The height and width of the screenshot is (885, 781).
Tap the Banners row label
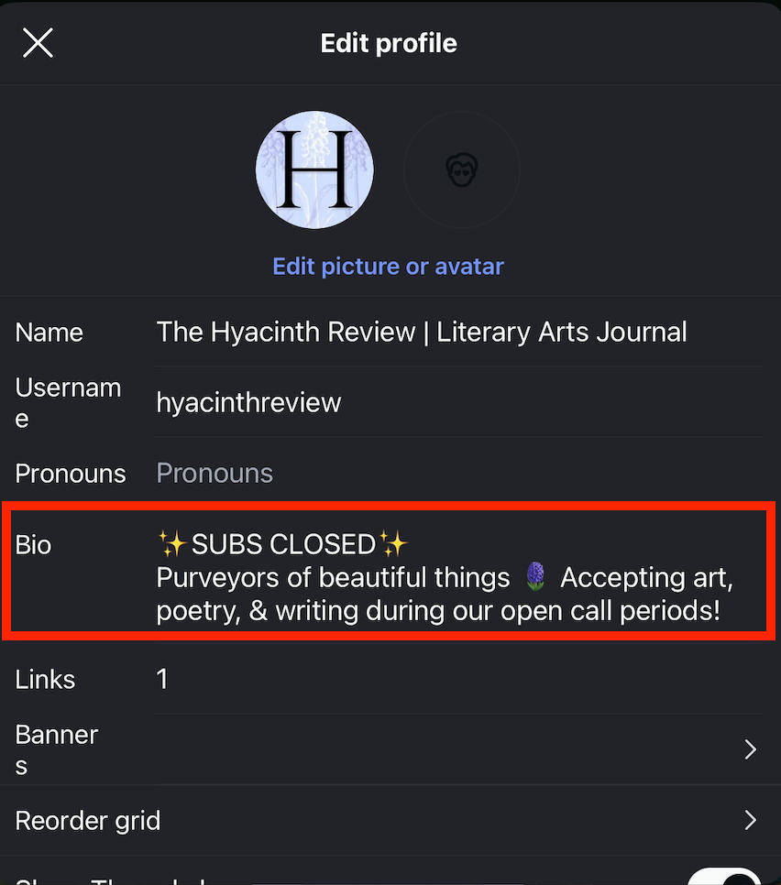[x=57, y=750]
